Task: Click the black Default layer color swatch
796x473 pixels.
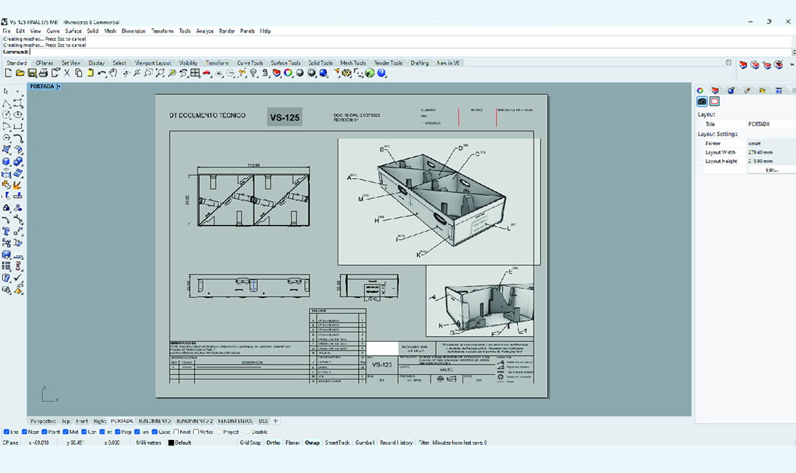Action: 171,443
